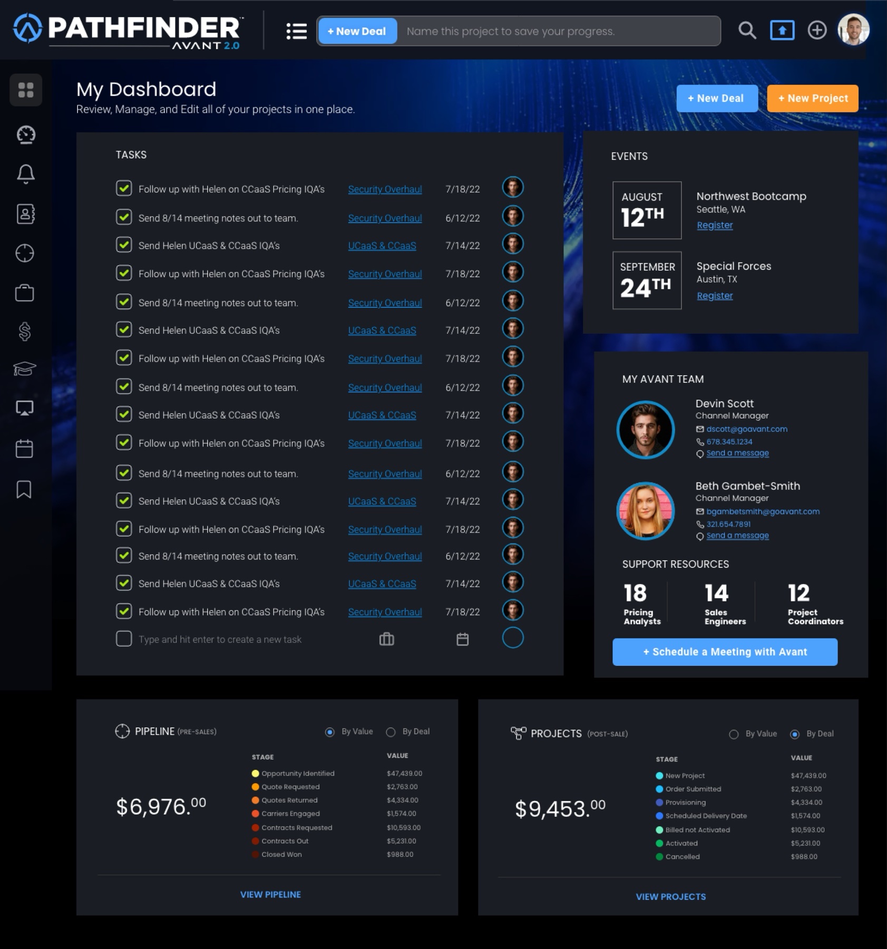The width and height of the screenshot is (887, 949).
Task: Open the calendar icon in sidebar
Action: 24,449
